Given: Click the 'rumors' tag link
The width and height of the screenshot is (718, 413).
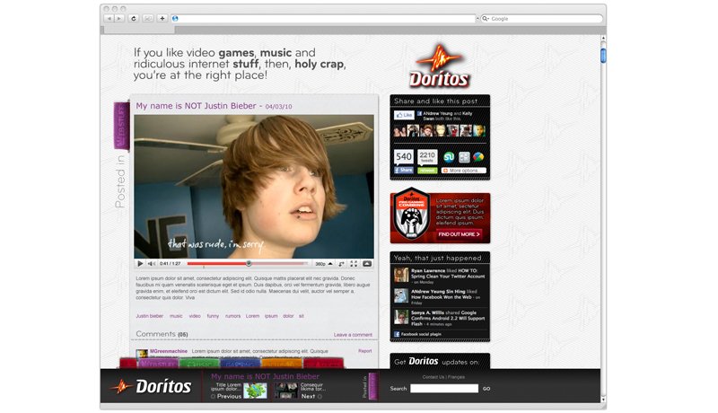Looking at the screenshot, I should click(x=232, y=316).
